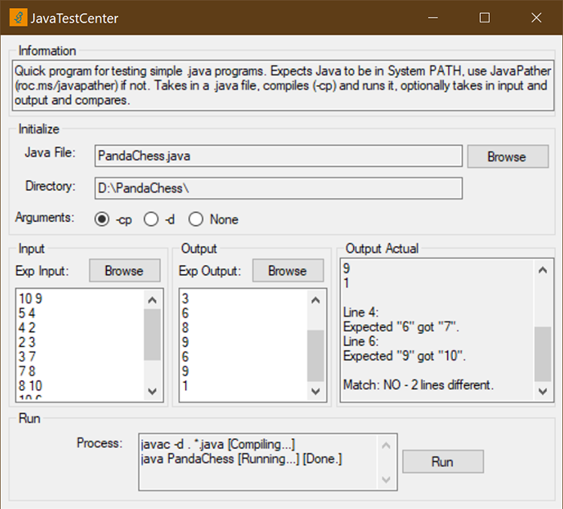This screenshot has width=563, height=509.
Task: Click the Java File text field
Action: click(277, 156)
